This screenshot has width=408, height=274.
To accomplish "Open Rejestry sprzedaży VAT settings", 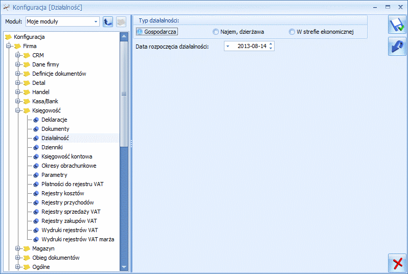I will click(x=71, y=212).
